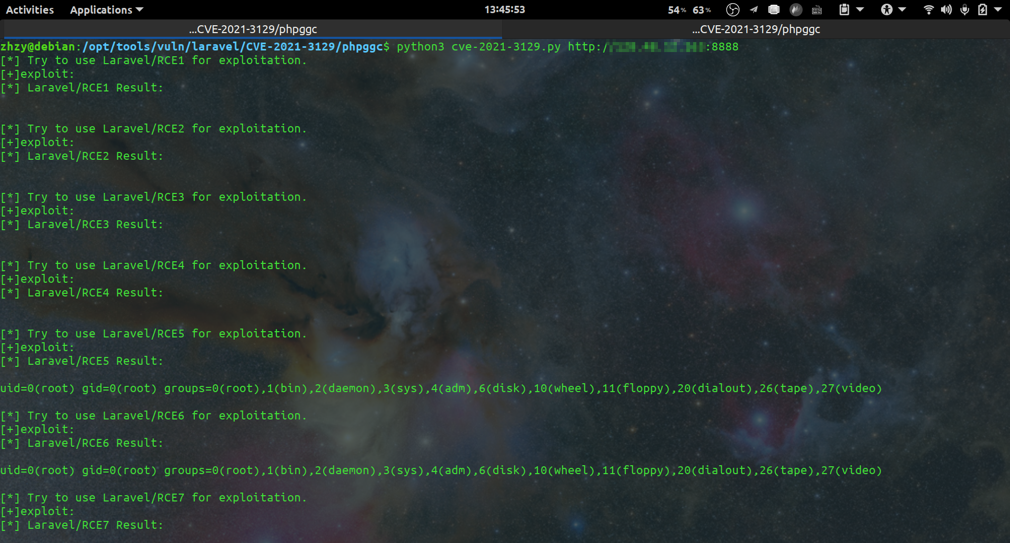Click the battery charging icon

(x=983, y=9)
